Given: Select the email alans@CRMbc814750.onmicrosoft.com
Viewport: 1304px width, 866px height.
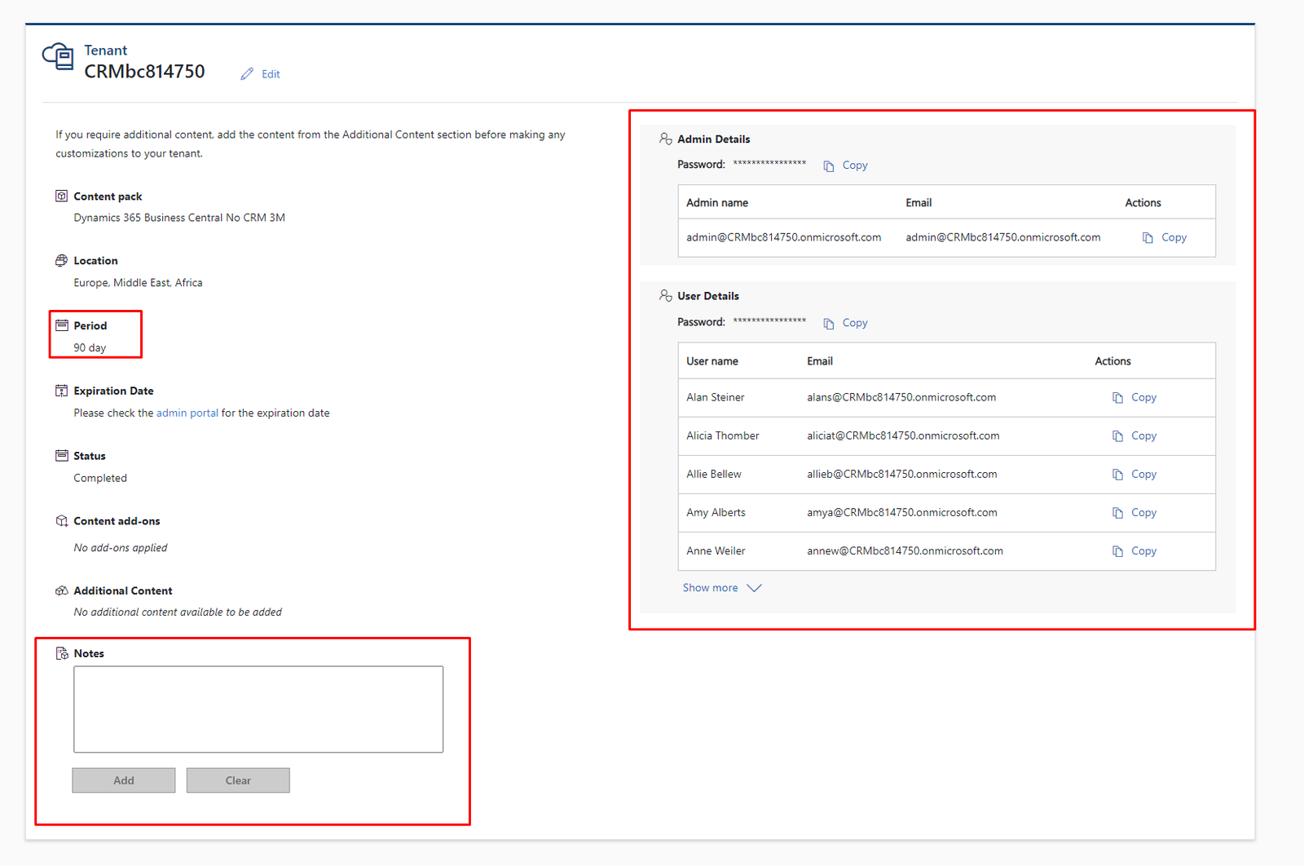Looking at the screenshot, I should pos(901,397).
